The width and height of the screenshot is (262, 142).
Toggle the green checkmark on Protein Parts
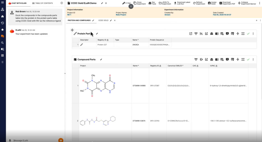click(248, 34)
